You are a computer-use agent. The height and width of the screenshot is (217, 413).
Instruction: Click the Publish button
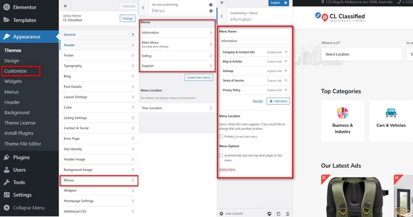coord(275,3)
